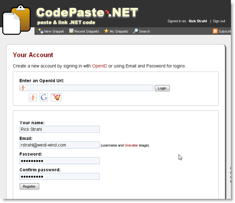
Task: Click the CodePaste.NET clipboard logo
Action: tap(17, 20)
